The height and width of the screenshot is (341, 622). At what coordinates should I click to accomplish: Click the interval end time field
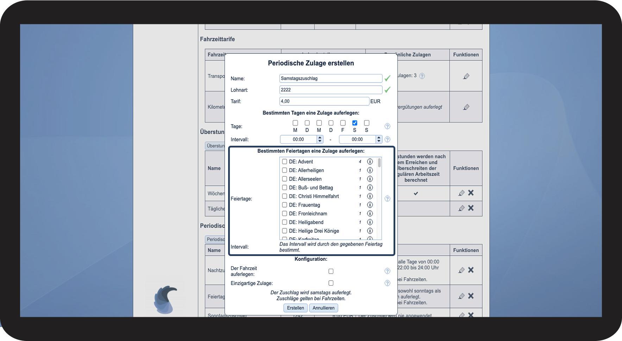point(357,139)
